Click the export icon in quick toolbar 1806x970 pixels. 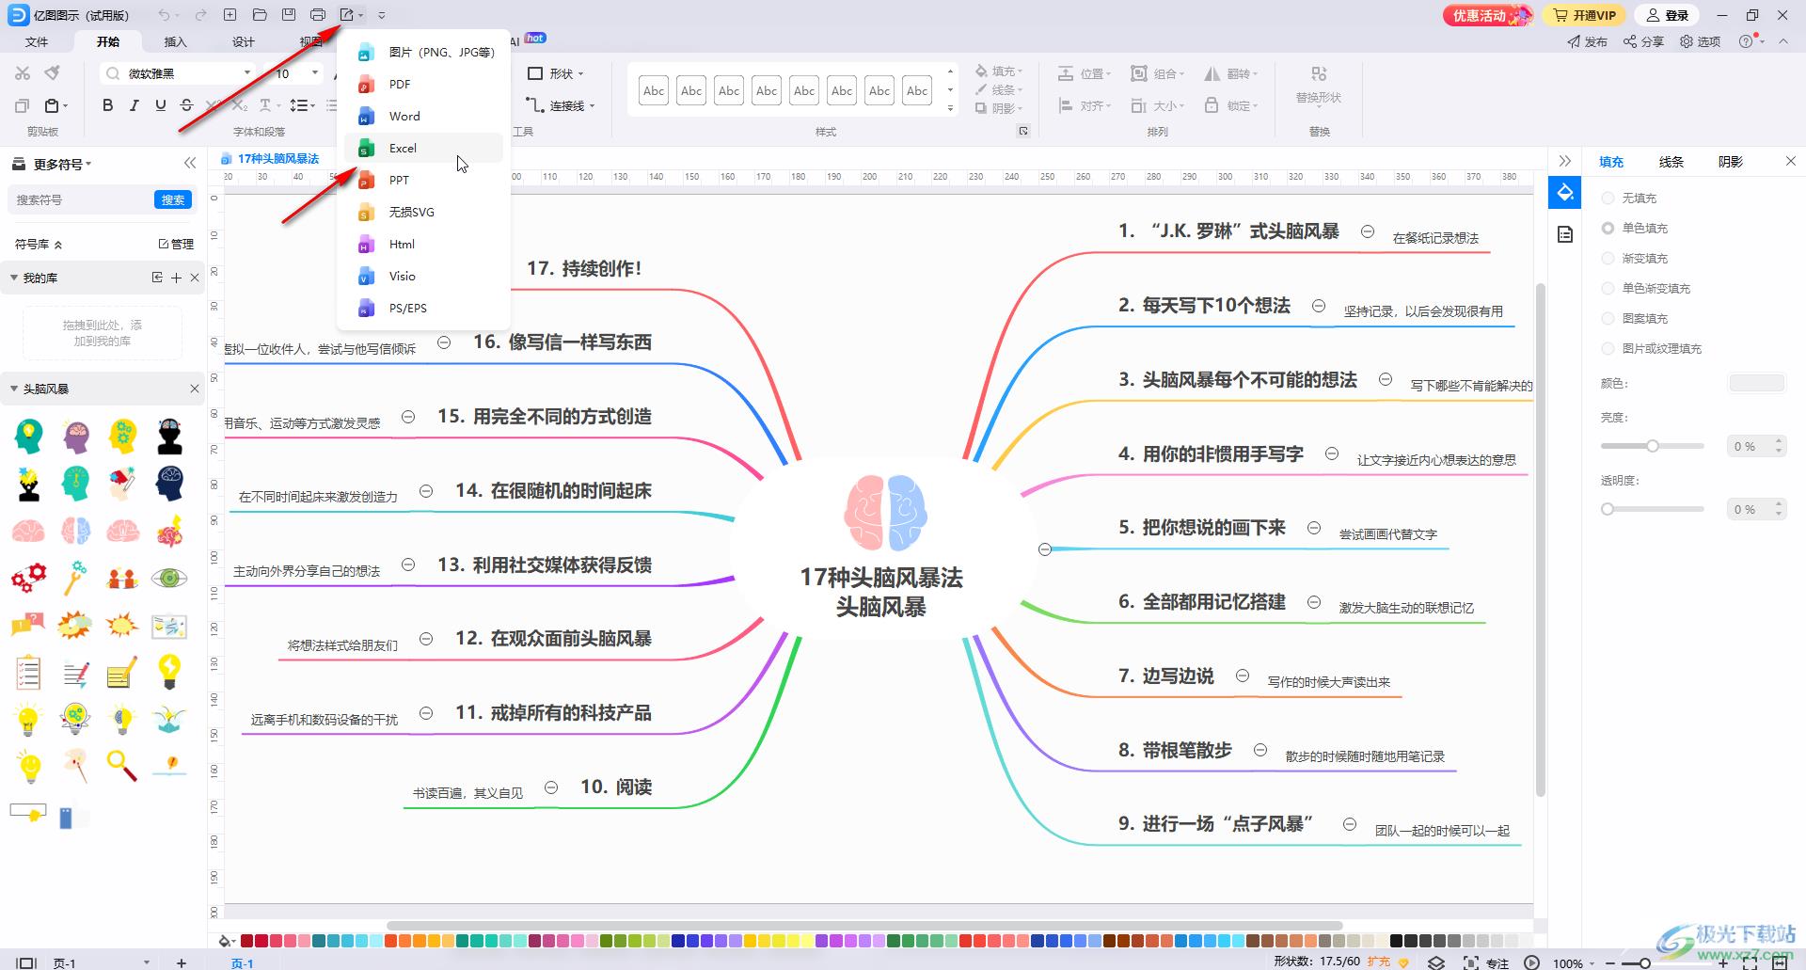(x=347, y=15)
